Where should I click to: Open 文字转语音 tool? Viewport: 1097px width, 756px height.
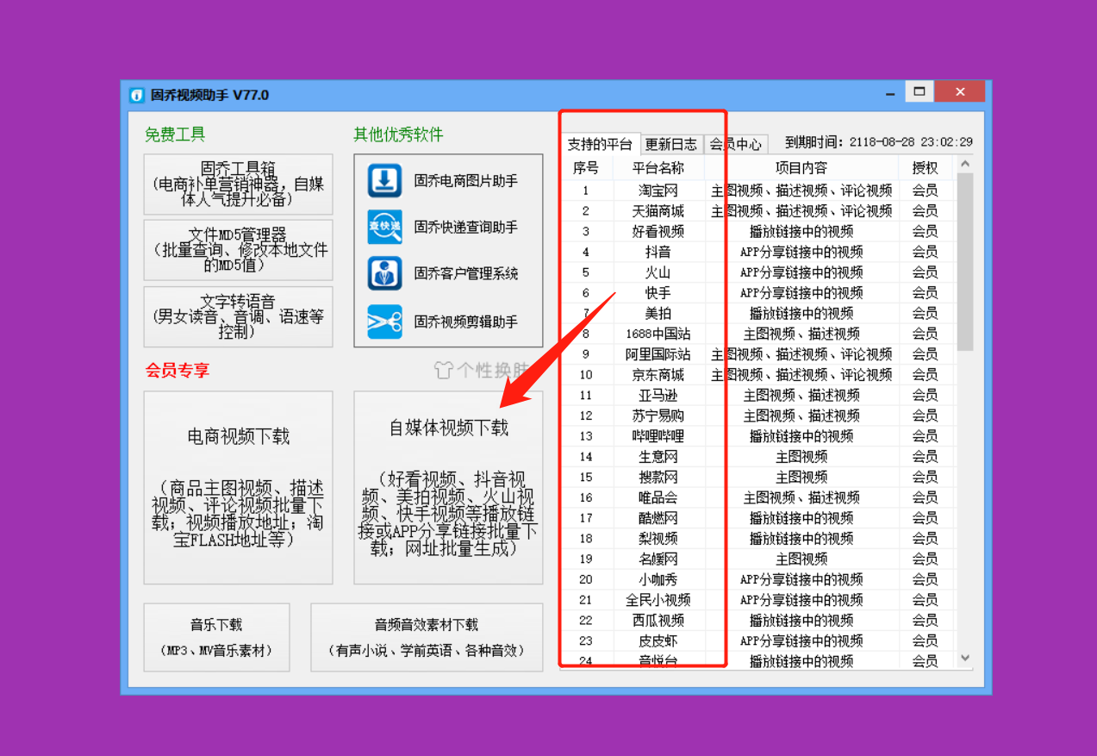pos(238,316)
